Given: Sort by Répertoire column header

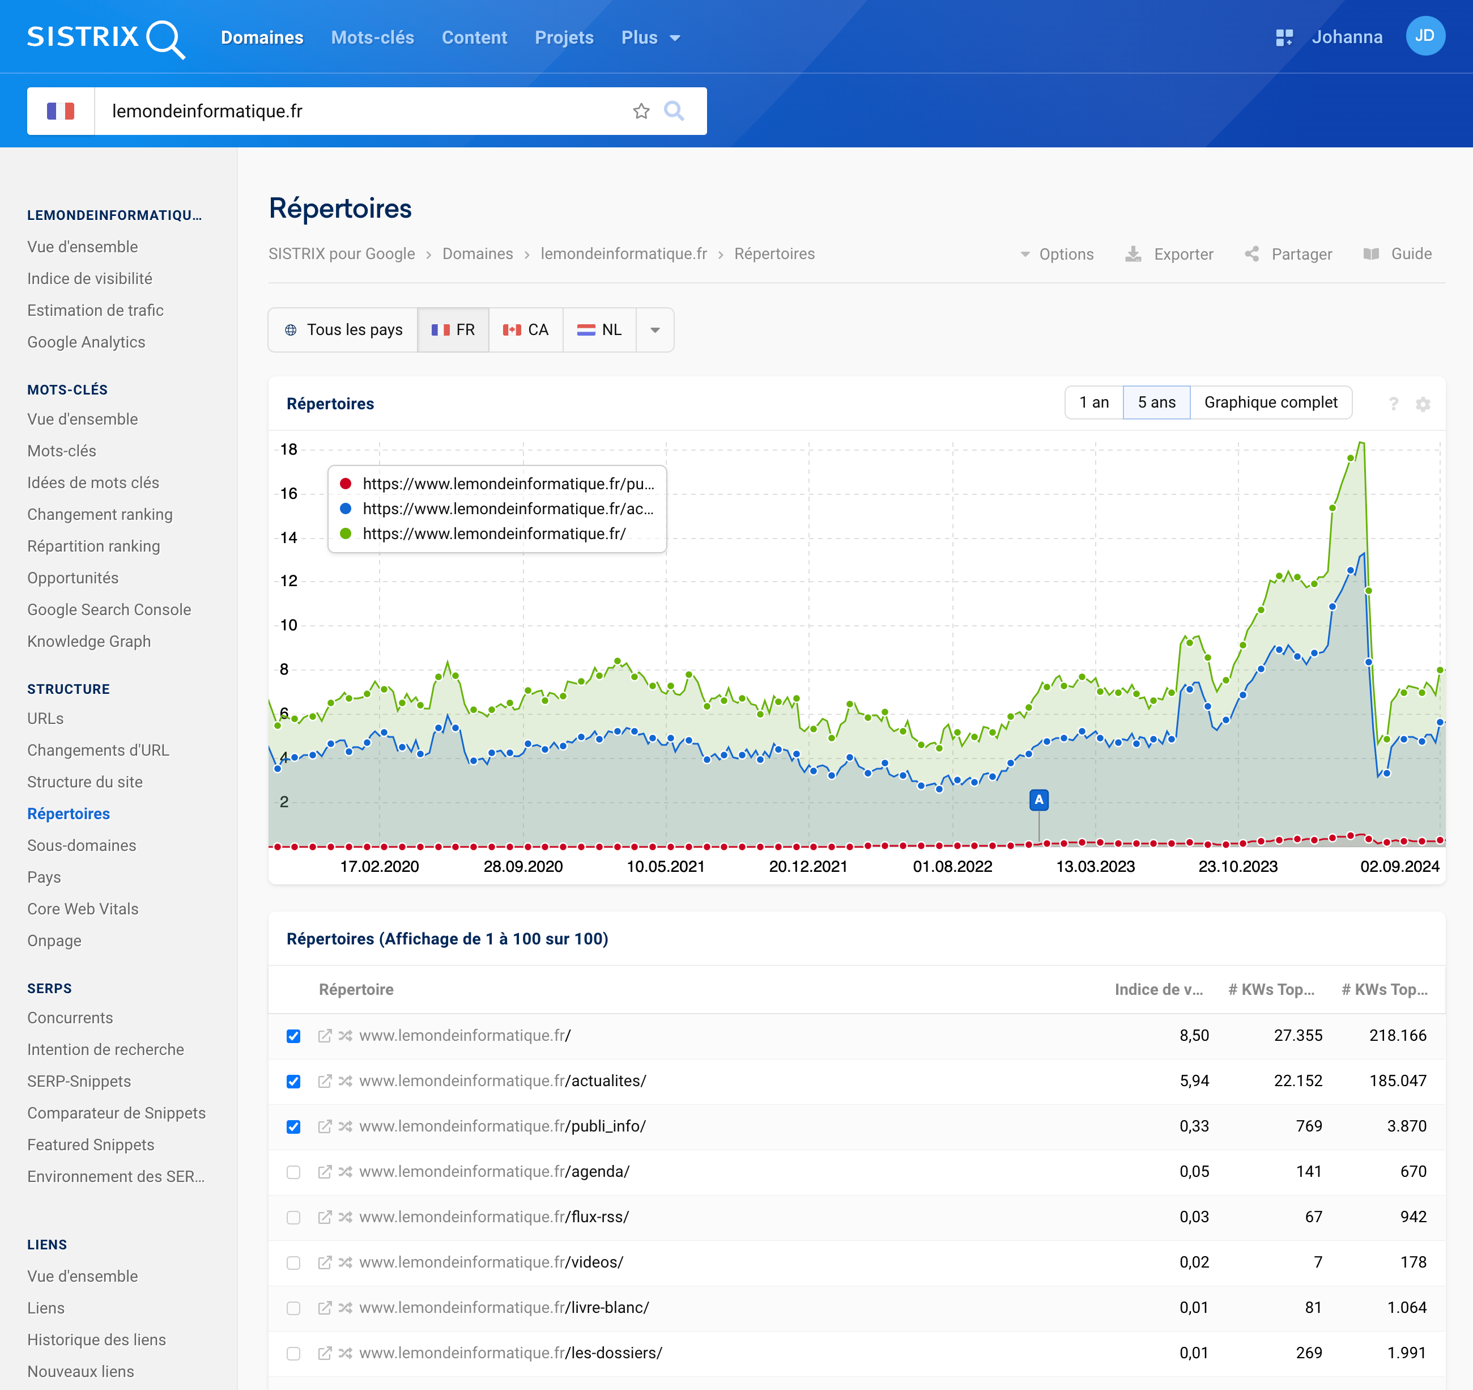Looking at the screenshot, I should pos(356,990).
